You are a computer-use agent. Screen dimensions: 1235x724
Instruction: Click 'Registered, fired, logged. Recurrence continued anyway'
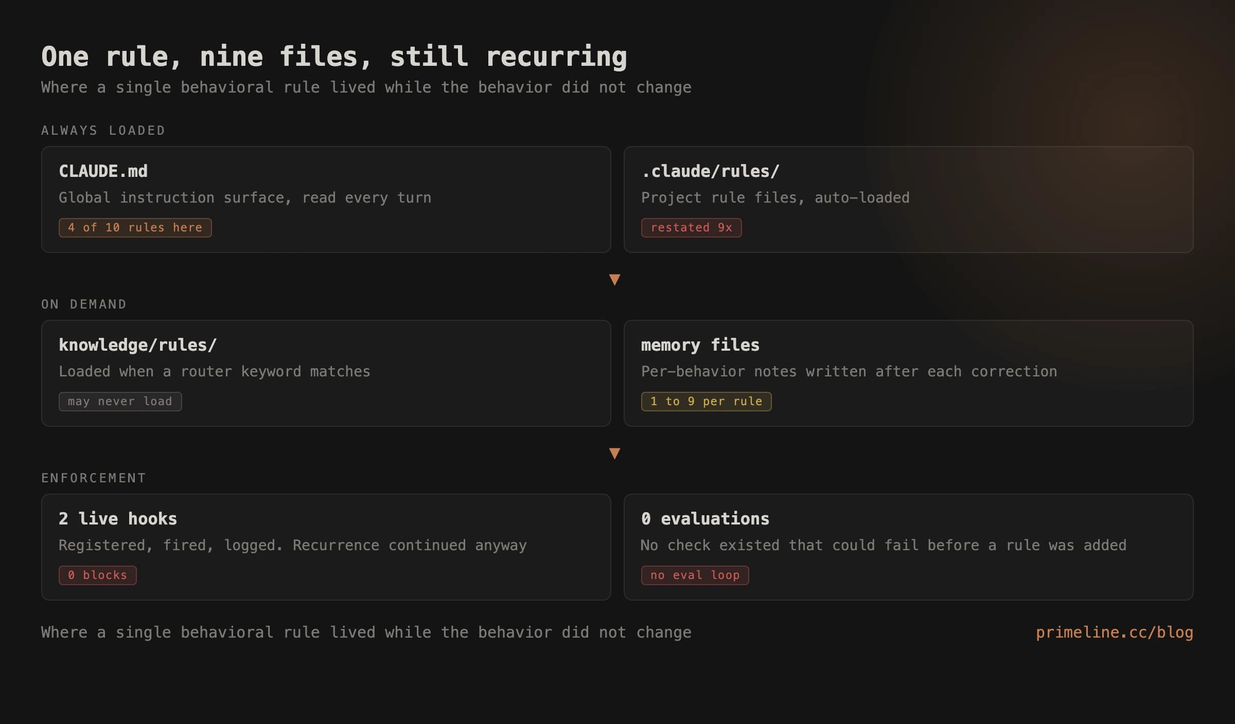click(293, 546)
